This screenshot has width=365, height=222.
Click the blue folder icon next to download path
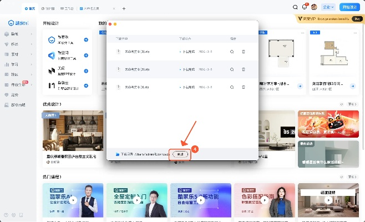(118, 154)
